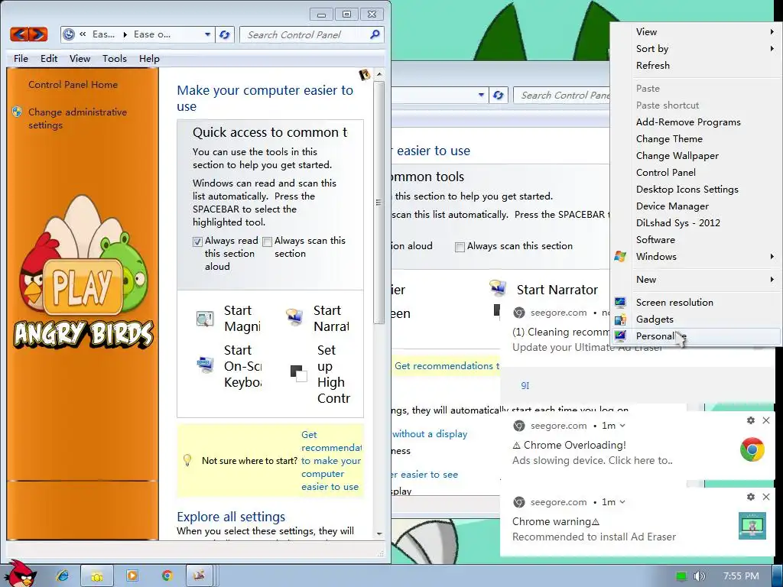Click the Angry Birds PLAY button
This screenshot has height=587, width=783.
click(83, 287)
